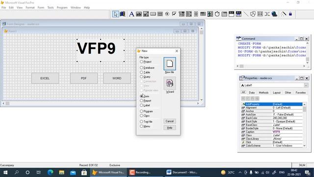
Task: Click the Properties list vertical scrollbar
Action: click(304, 125)
